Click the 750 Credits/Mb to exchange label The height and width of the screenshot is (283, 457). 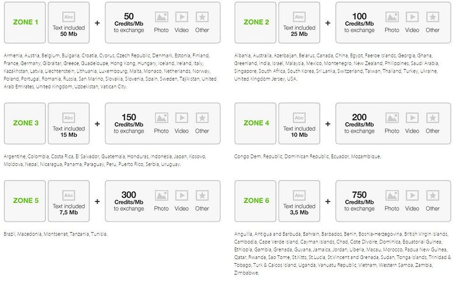[359, 201]
